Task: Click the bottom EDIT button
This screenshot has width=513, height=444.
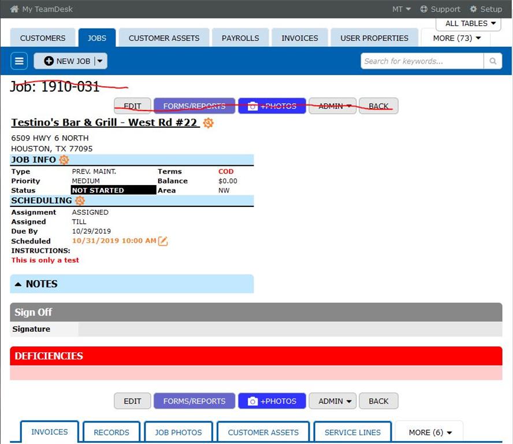Action: click(x=132, y=401)
